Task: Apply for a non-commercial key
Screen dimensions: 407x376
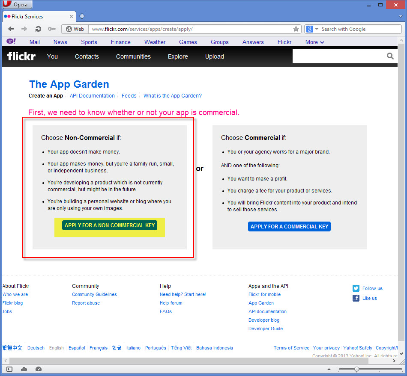Action: 110,225
